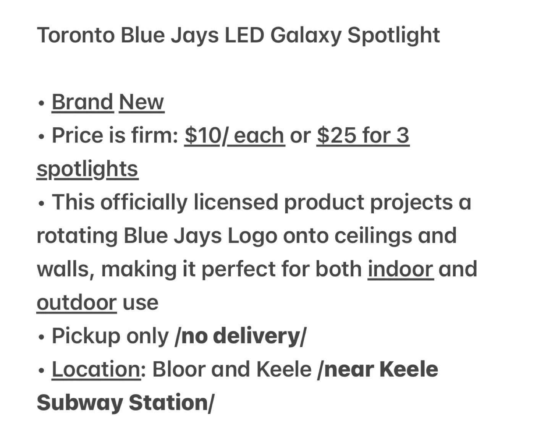Click the bold 'near Keele' text
This screenshot has height=440, width=550.
pos(381,369)
